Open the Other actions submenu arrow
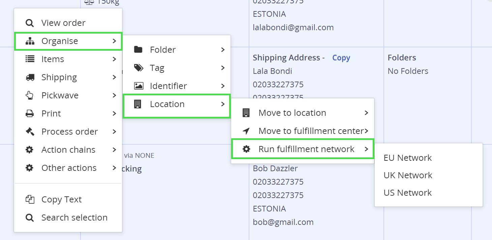Viewport: 492px width, 240px height. coord(115,168)
